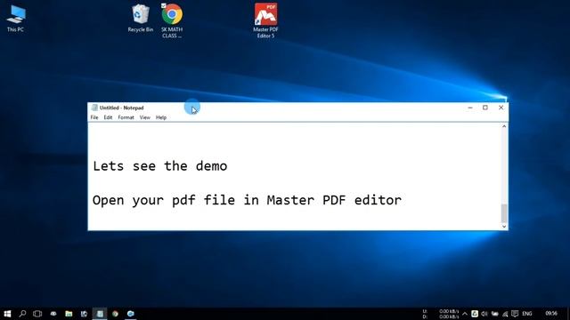The height and width of the screenshot is (320, 570).
Task: Open the This PC desktop icon
Action: tap(16, 19)
